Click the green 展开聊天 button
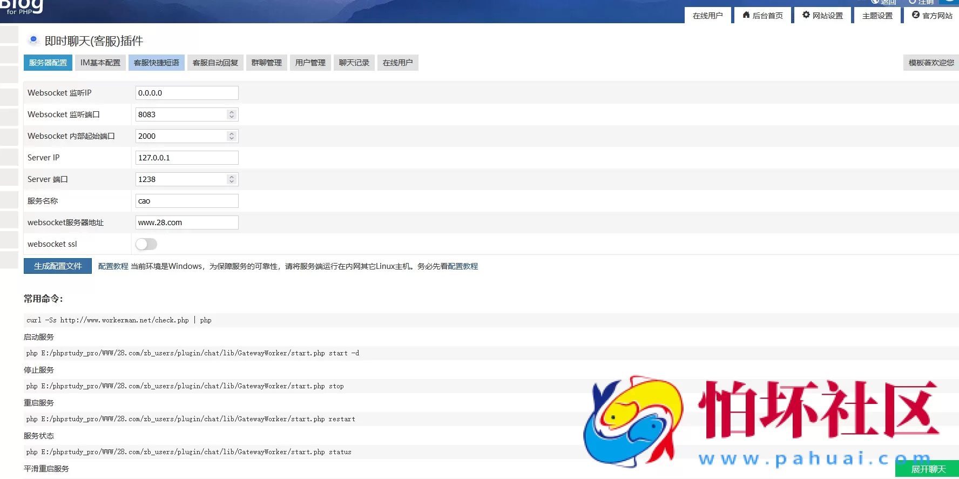This screenshot has width=959, height=479. coord(928,469)
